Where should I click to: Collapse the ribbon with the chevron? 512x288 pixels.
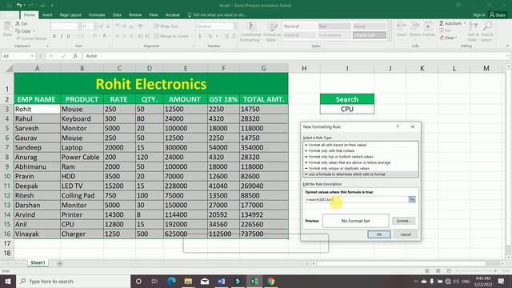(507, 46)
